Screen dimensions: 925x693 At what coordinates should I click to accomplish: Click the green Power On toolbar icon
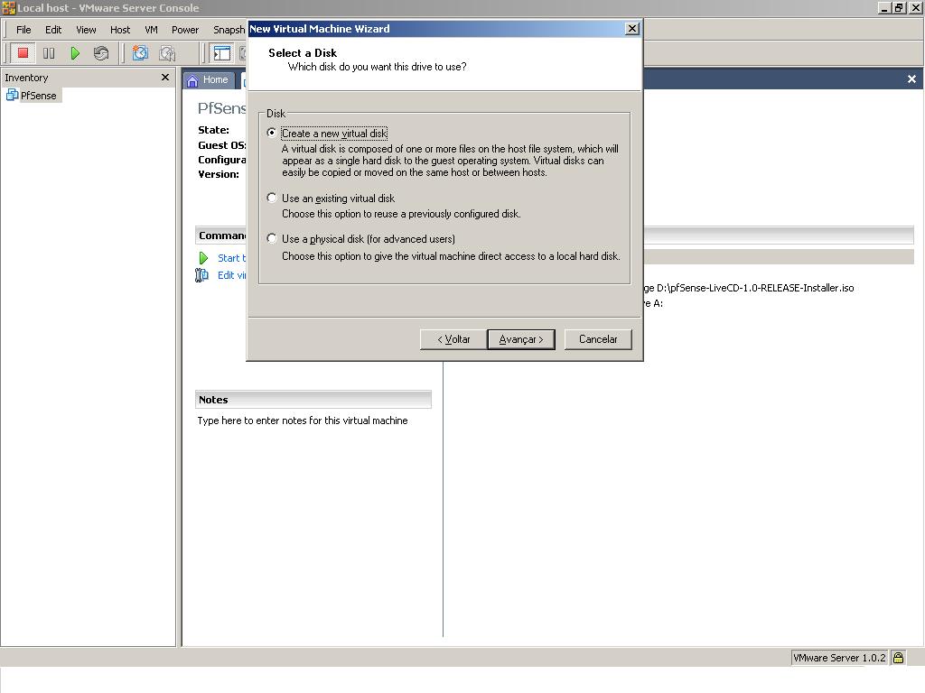pos(75,53)
